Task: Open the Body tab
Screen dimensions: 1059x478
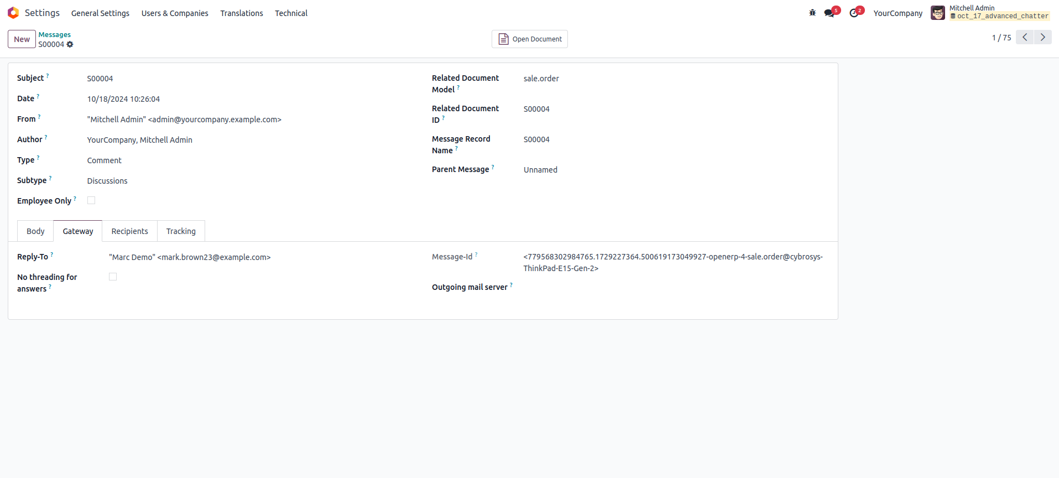Action: [35, 231]
